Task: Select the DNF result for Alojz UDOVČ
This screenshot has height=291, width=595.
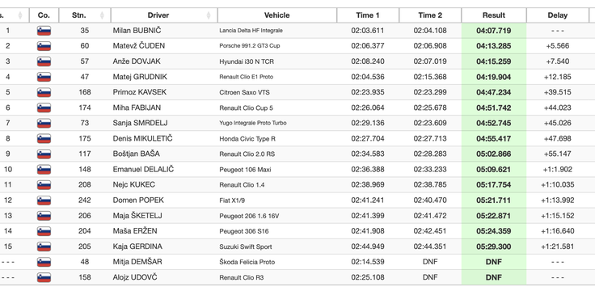Action: point(494,277)
